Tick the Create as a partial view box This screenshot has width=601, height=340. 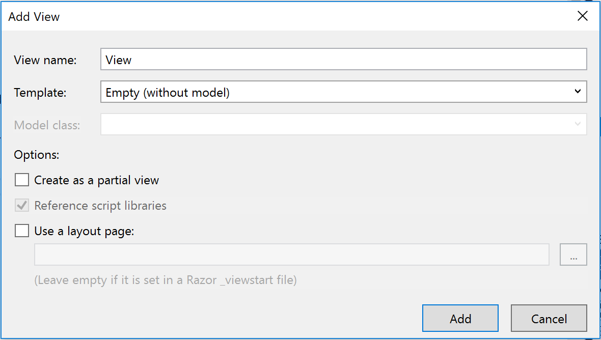coord(22,180)
